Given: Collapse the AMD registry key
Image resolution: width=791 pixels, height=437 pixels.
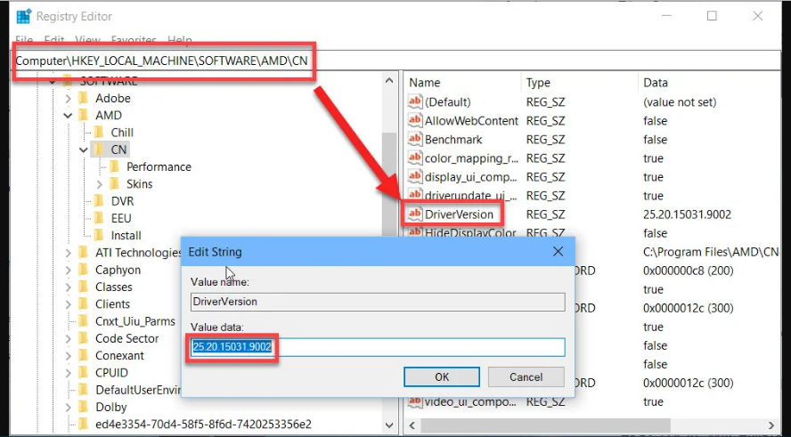Looking at the screenshot, I should [68, 116].
